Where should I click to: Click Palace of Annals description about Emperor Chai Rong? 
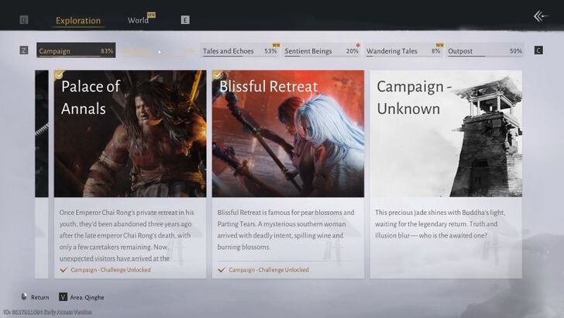pos(127,235)
